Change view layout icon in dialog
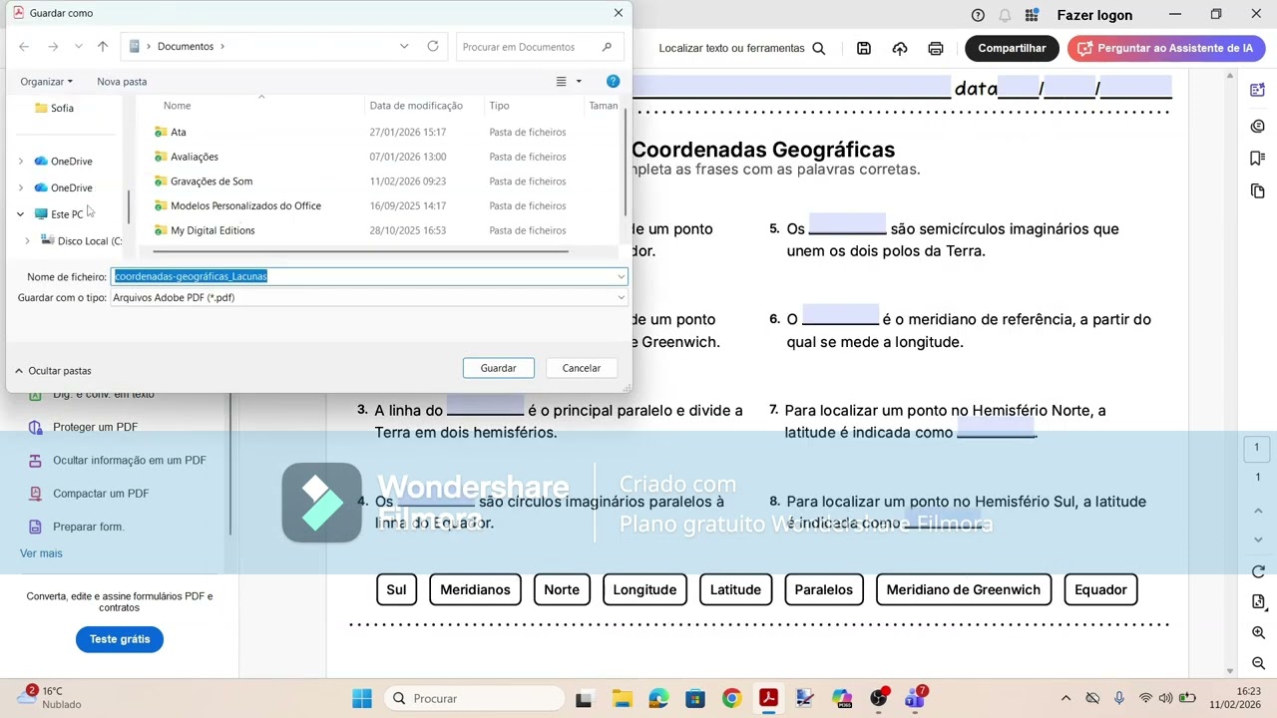This screenshot has width=1277, height=718. 562,82
